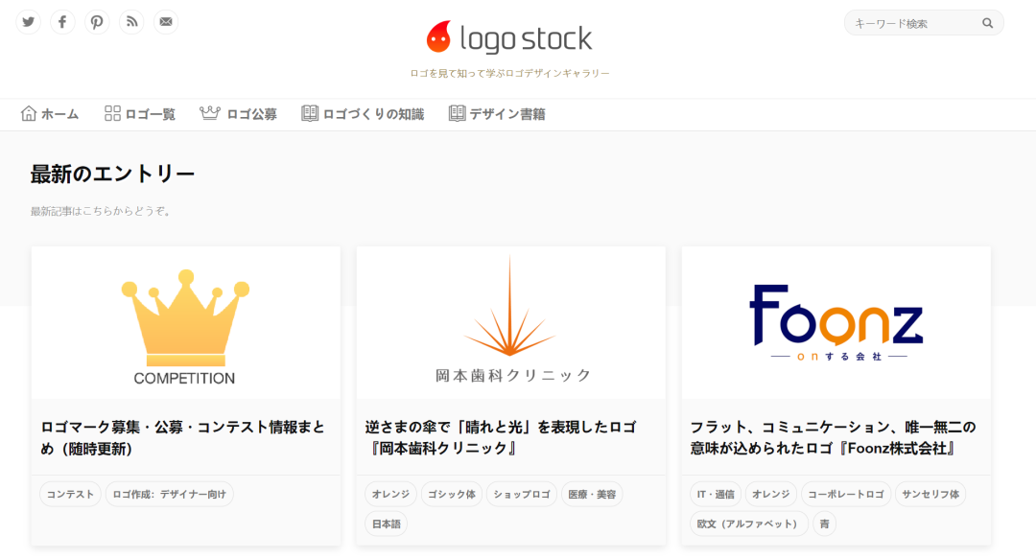Screen dimensions: 1036x559
Task: Click the crown icon beside ロゴ公募
Action: [x=210, y=114]
